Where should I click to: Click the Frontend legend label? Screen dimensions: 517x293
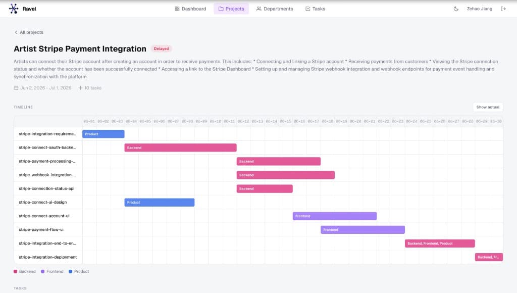click(55, 272)
